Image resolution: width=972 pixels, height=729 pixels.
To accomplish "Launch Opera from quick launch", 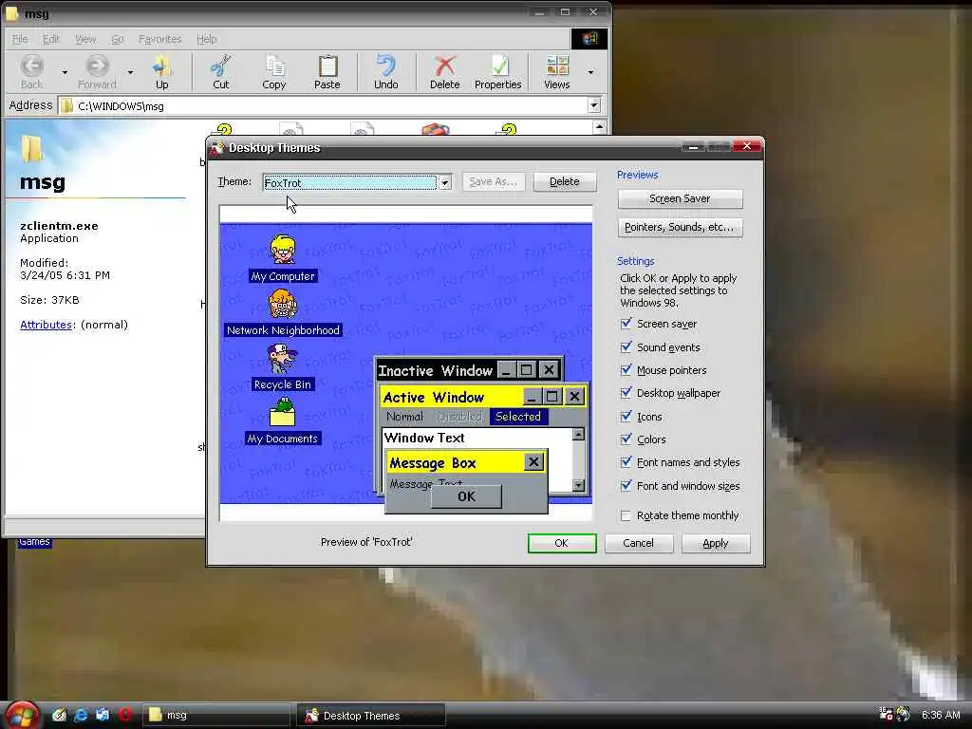I will tap(125, 715).
